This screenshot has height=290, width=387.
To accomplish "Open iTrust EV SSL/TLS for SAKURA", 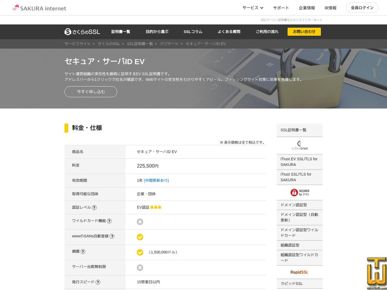I will point(300,162).
